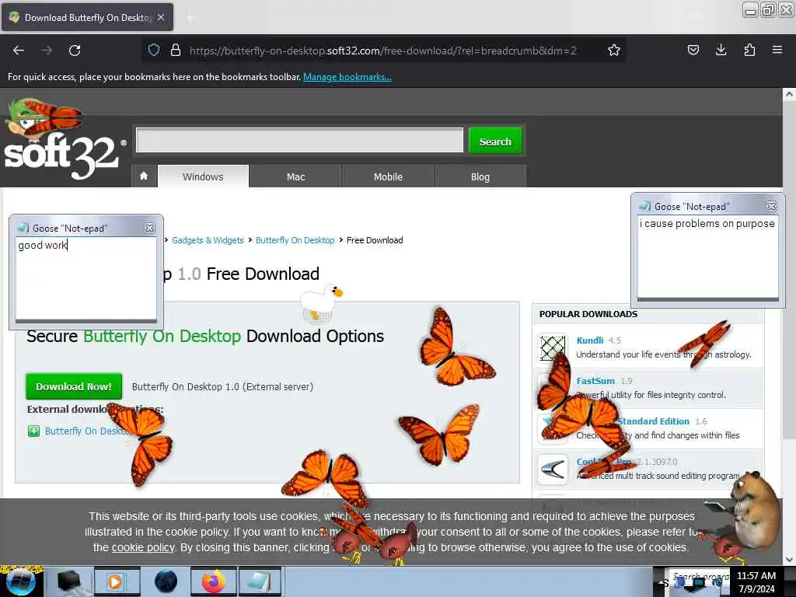Click the green Search button
The image size is (796, 597).
tap(495, 141)
